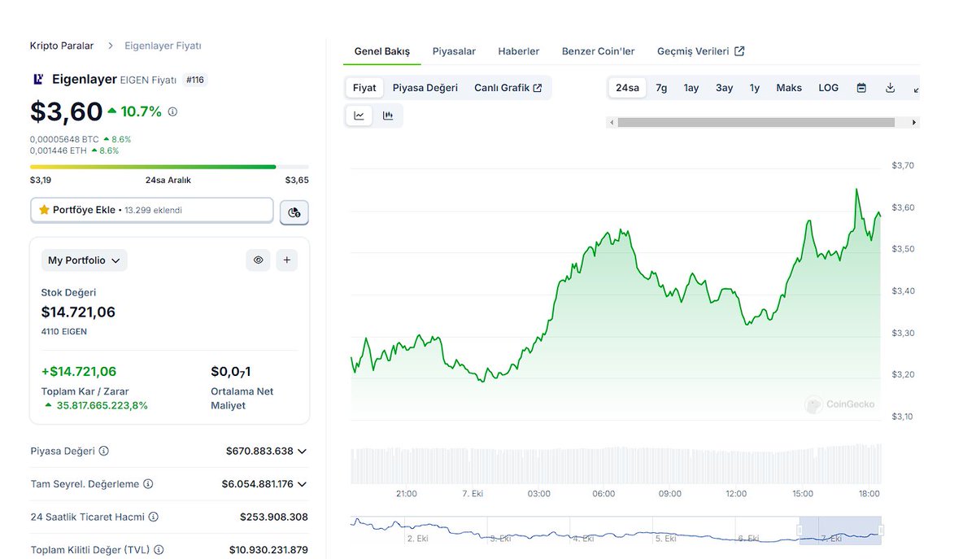Click external link icon on Geçmiş Verileri

tap(739, 51)
